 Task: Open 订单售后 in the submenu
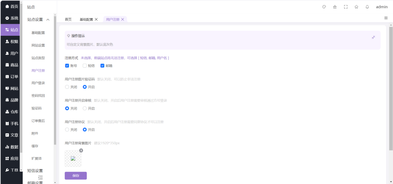tap(38, 121)
